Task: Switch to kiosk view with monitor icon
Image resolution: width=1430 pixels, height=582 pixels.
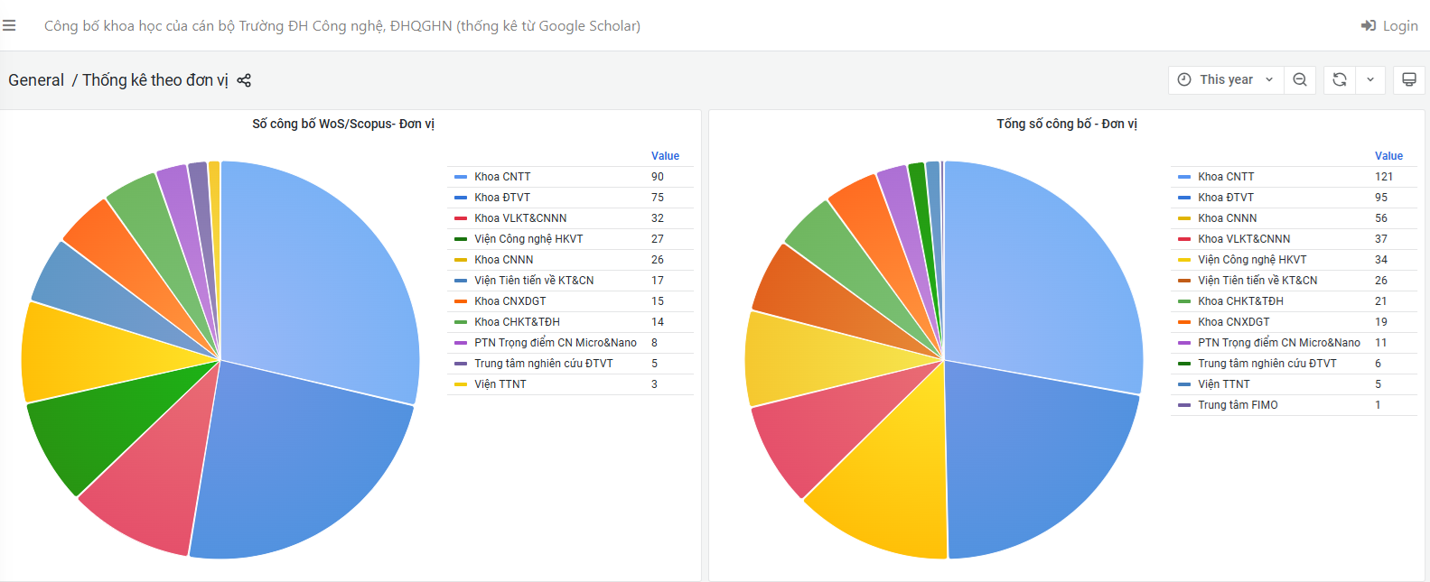Action: [1408, 79]
